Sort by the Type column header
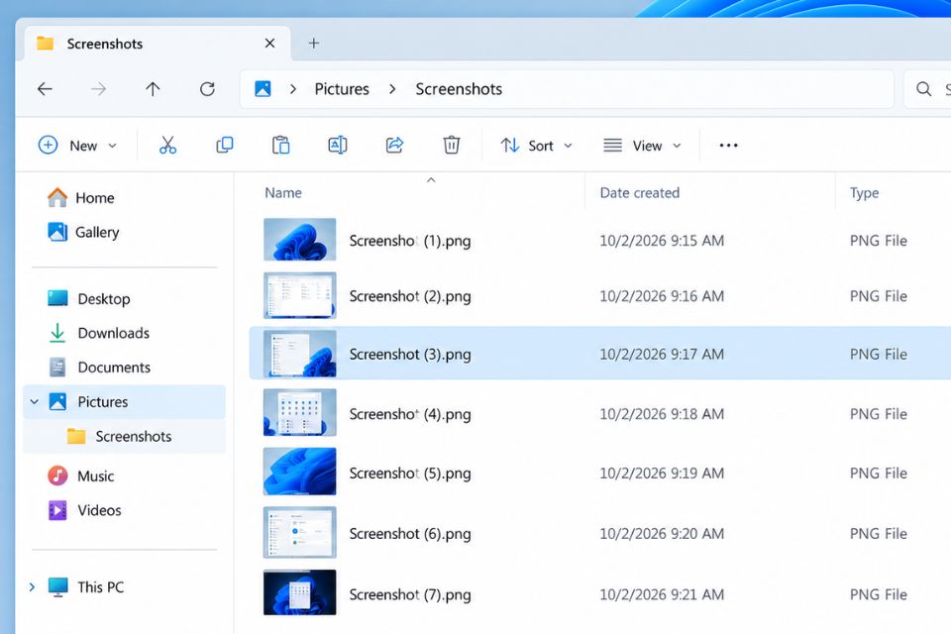 864,193
